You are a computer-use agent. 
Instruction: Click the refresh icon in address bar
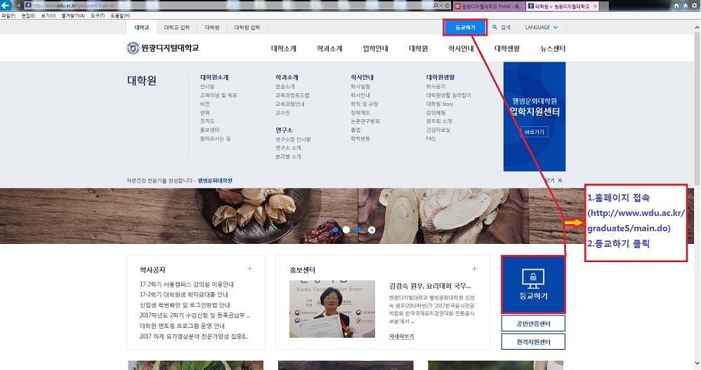click(447, 6)
